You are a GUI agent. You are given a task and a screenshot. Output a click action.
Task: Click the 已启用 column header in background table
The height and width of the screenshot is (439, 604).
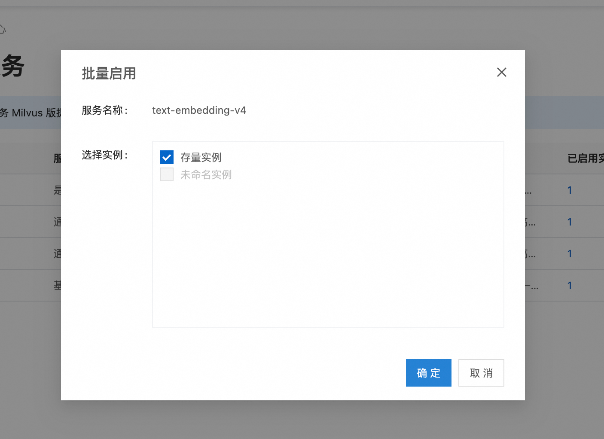point(586,159)
